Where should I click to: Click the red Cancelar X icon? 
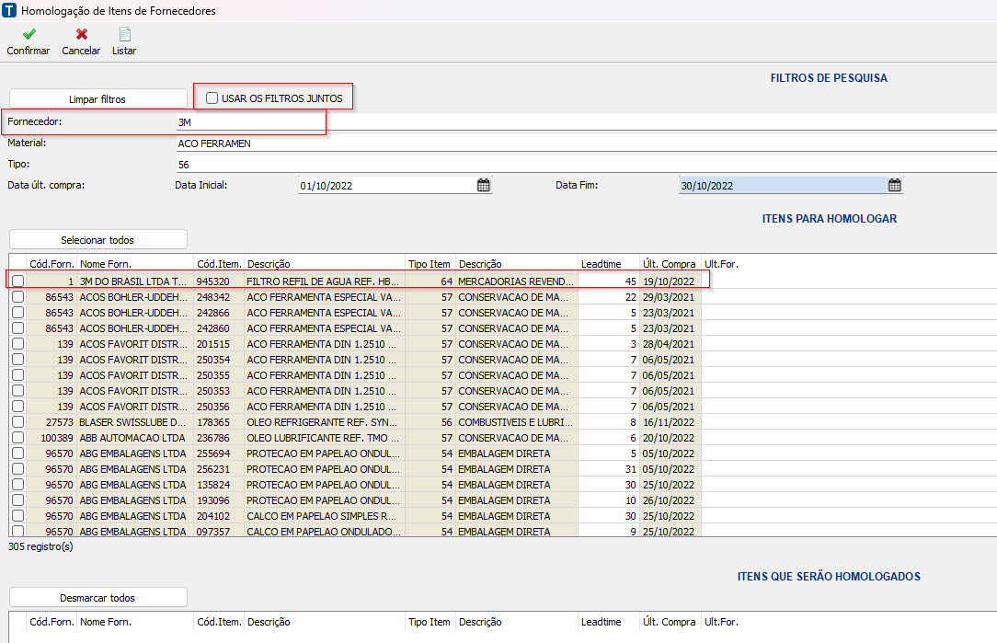tap(81, 34)
